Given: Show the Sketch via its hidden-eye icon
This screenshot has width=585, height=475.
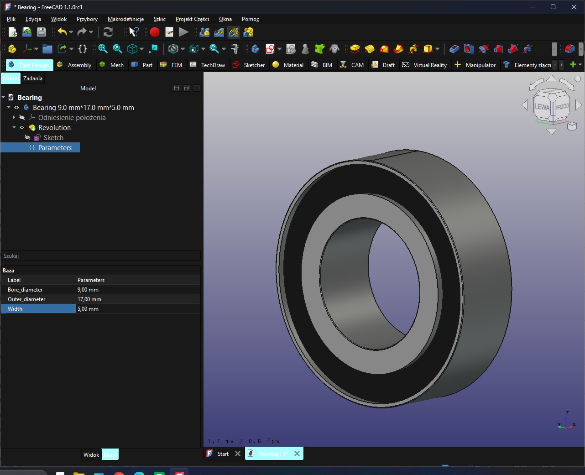Looking at the screenshot, I should (27, 138).
